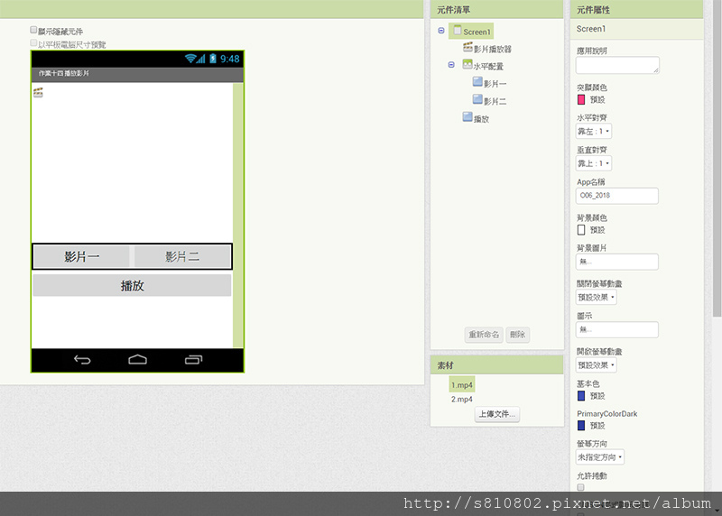Select 播放 in component tree
722x516 pixels.
481,119
